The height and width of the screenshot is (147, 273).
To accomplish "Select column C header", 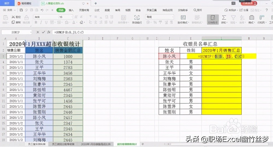I will tap(68, 38).
